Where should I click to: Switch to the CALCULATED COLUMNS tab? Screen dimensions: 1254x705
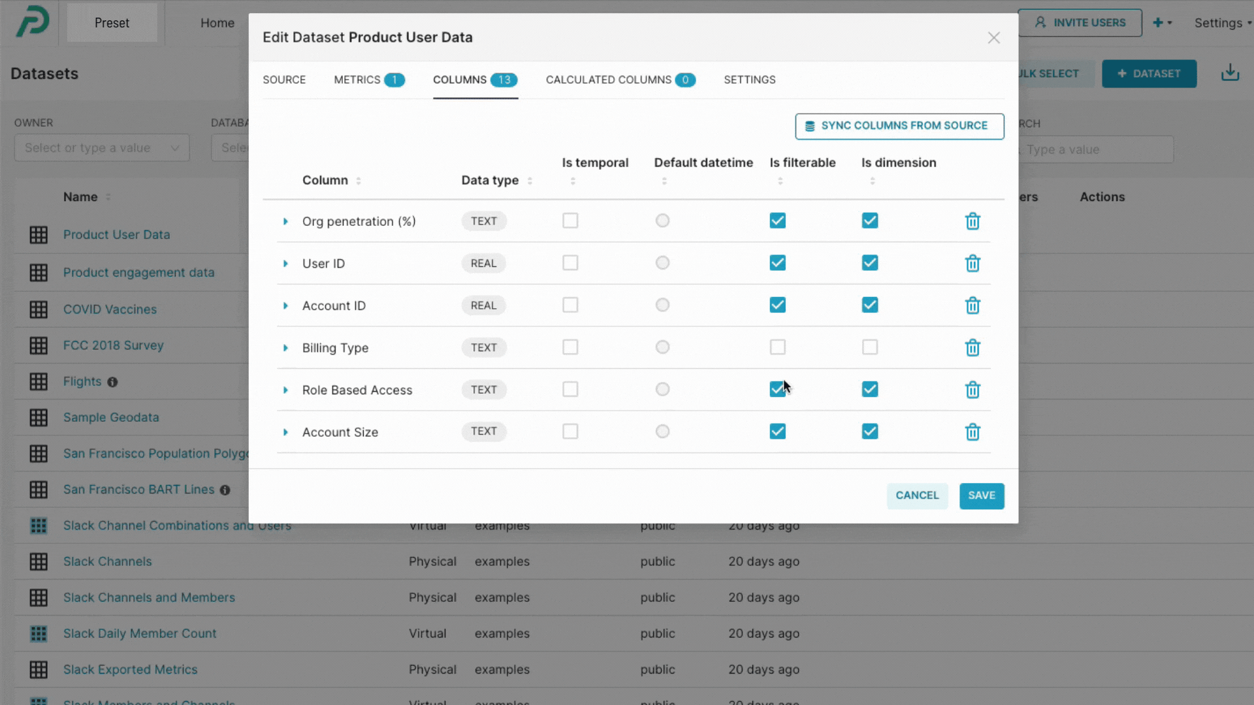click(609, 80)
